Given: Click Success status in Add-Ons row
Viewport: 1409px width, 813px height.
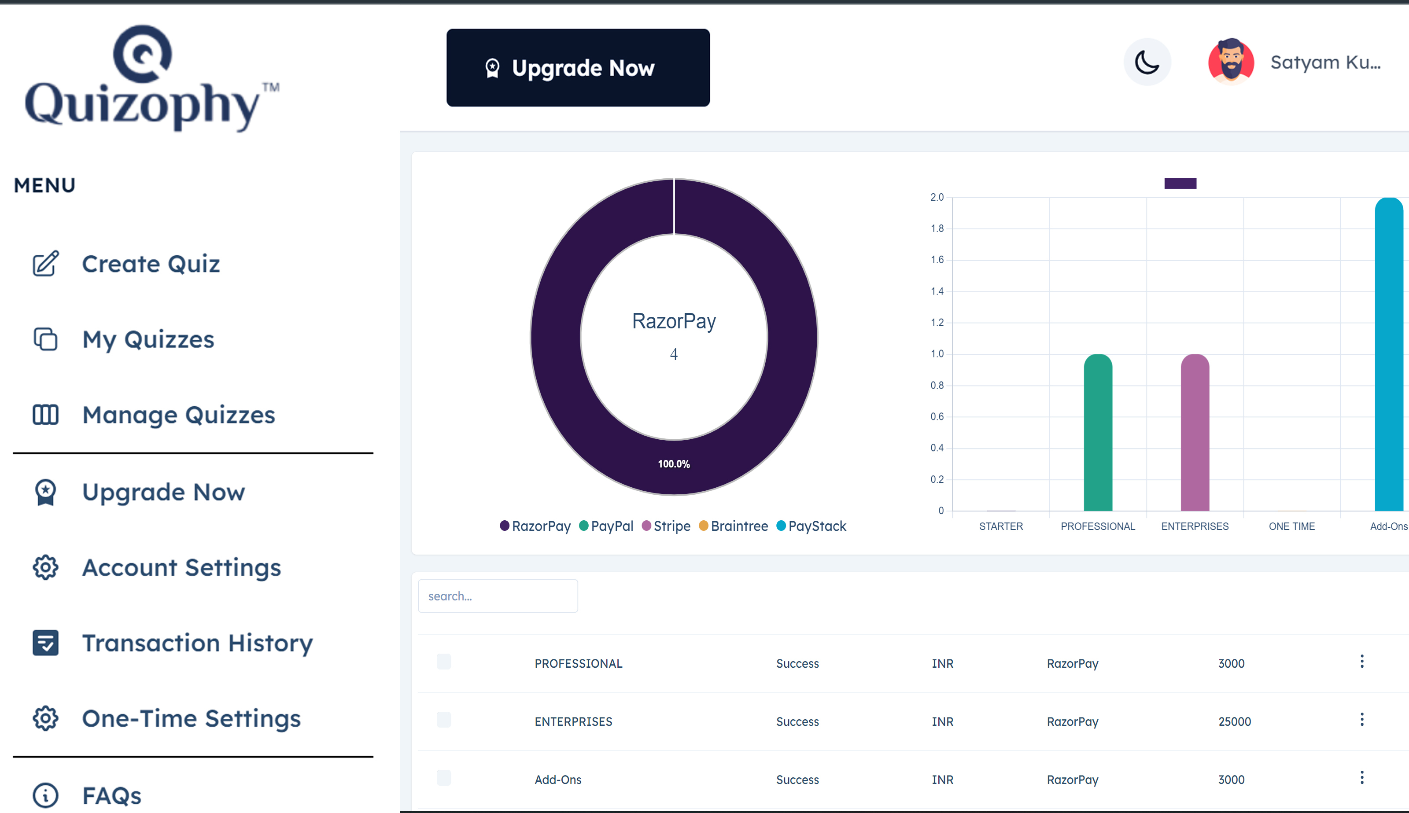Looking at the screenshot, I should click(x=797, y=780).
